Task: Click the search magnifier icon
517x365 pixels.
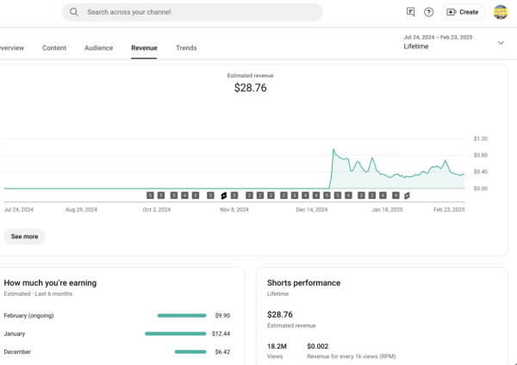Action: point(75,12)
